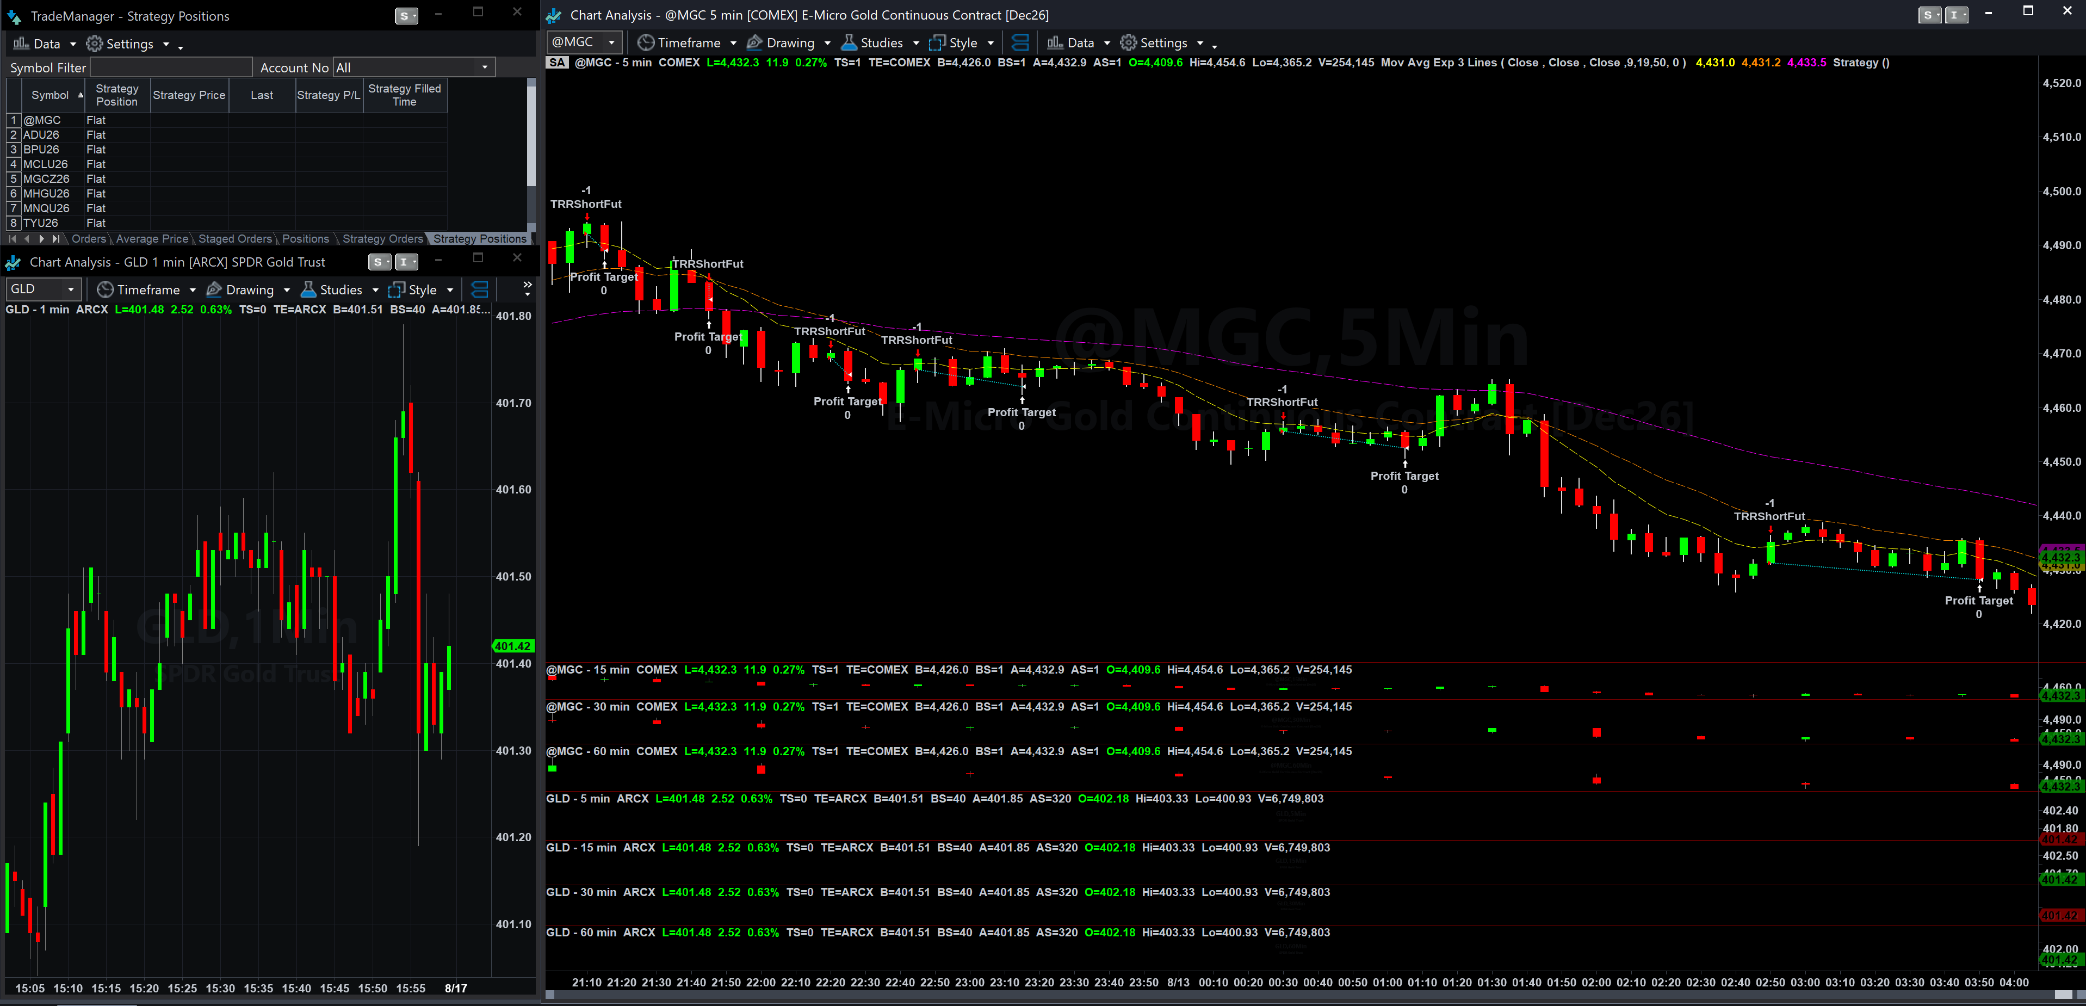Screen dimensions: 2086x1006
Task: Click the Style icon in @MGC chart toolbar
Action: coord(937,43)
